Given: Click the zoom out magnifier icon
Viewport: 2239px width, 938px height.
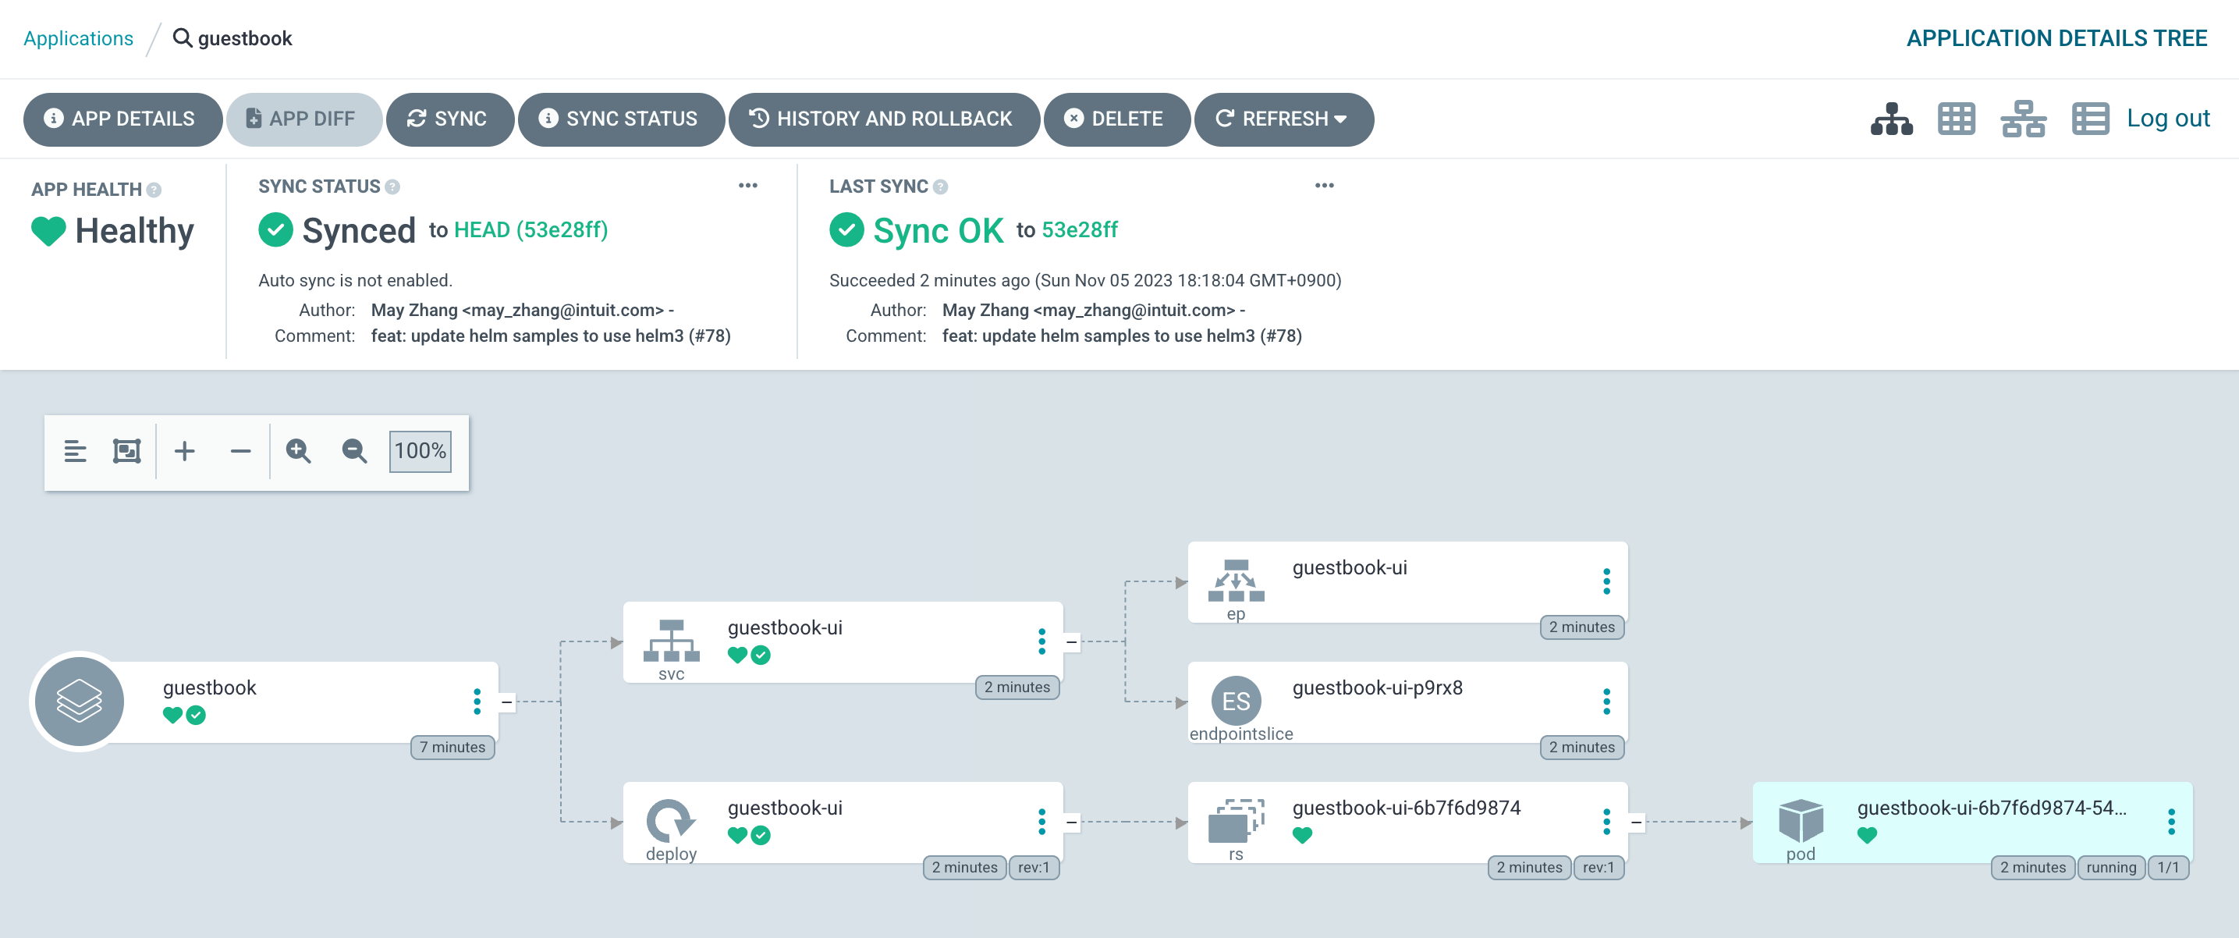Looking at the screenshot, I should pyautogui.click(x=353, y=450).
